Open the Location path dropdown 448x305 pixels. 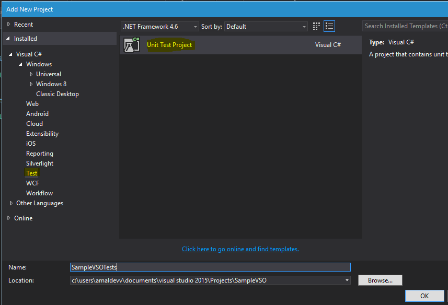347,280
